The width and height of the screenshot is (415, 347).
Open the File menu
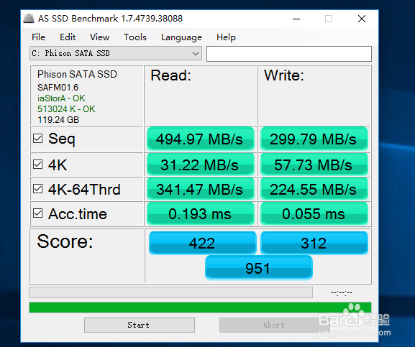click(x=38, y=37)
